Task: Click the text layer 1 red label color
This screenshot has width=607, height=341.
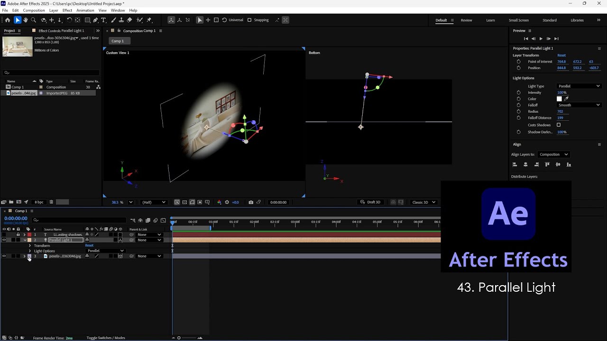Action: (x=29, y=234)
